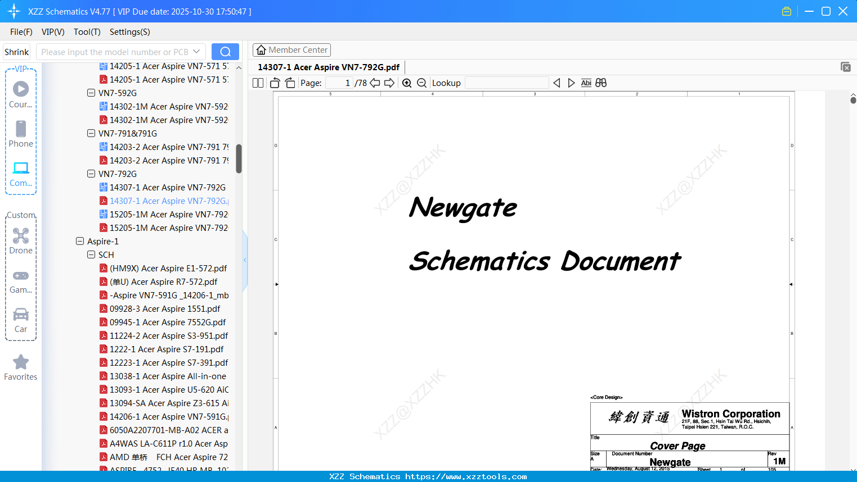Image resolution: width=857 pixels, height=482 pixels.
Task: Find previous lookup match triangle
Action: pos(557,83)
